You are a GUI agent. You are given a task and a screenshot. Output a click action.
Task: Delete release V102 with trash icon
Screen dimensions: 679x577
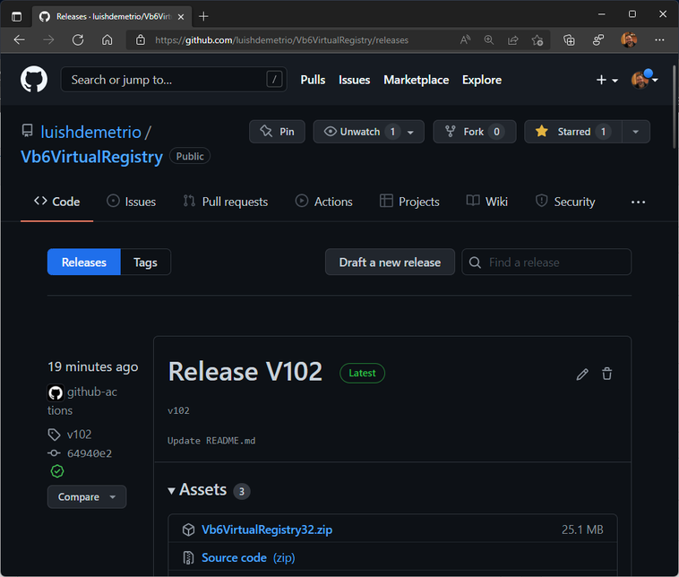click(x=606, y=374)
